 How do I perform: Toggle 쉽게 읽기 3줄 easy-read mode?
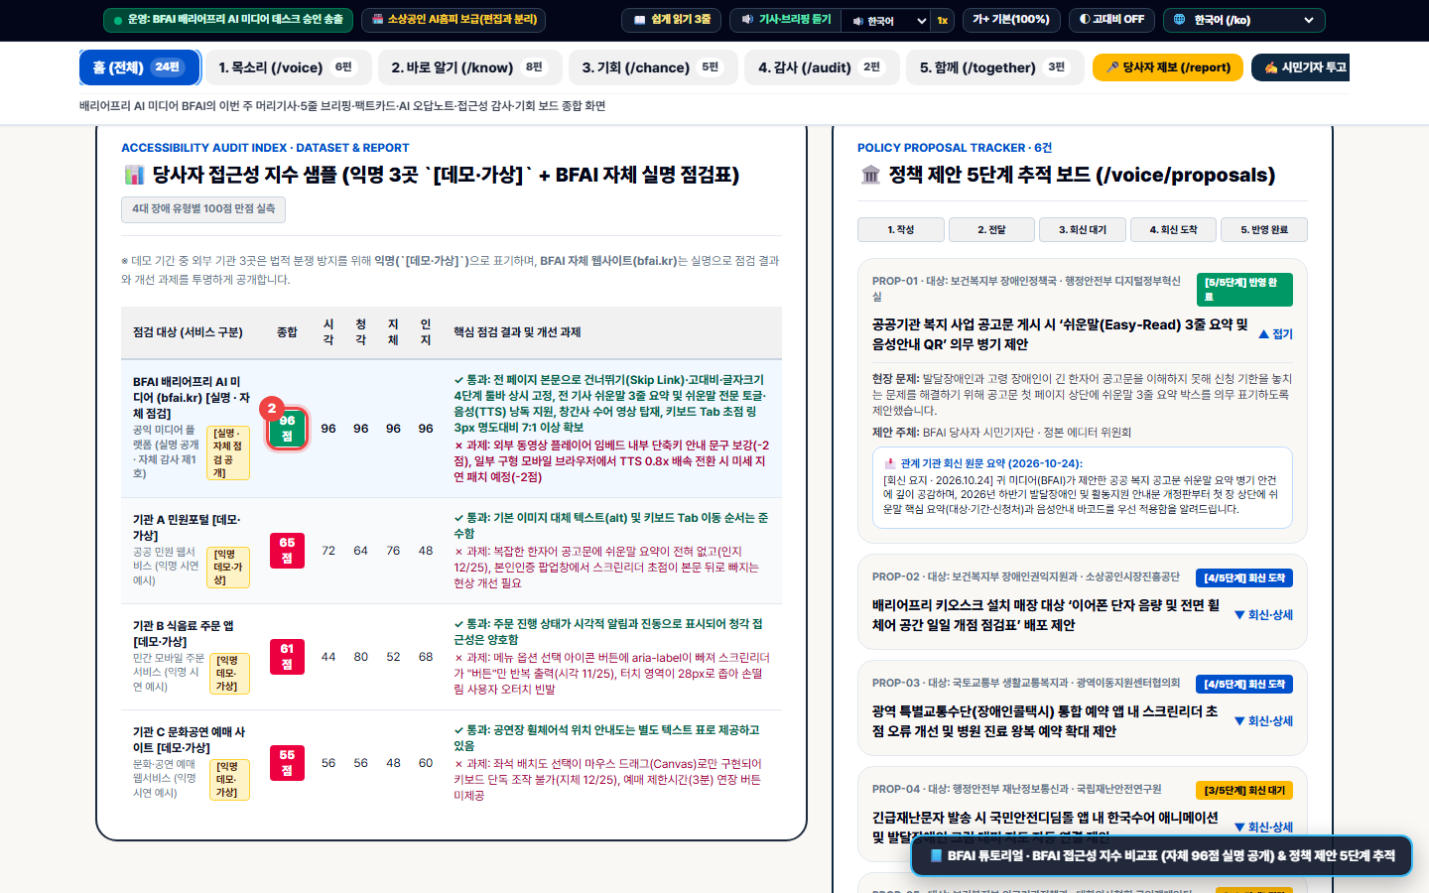pos(672,20)
